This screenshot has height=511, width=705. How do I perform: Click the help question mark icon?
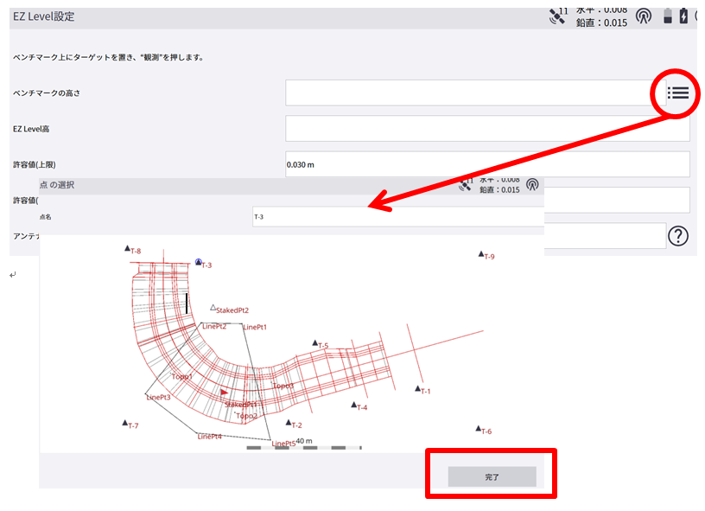tap(678, 235)
